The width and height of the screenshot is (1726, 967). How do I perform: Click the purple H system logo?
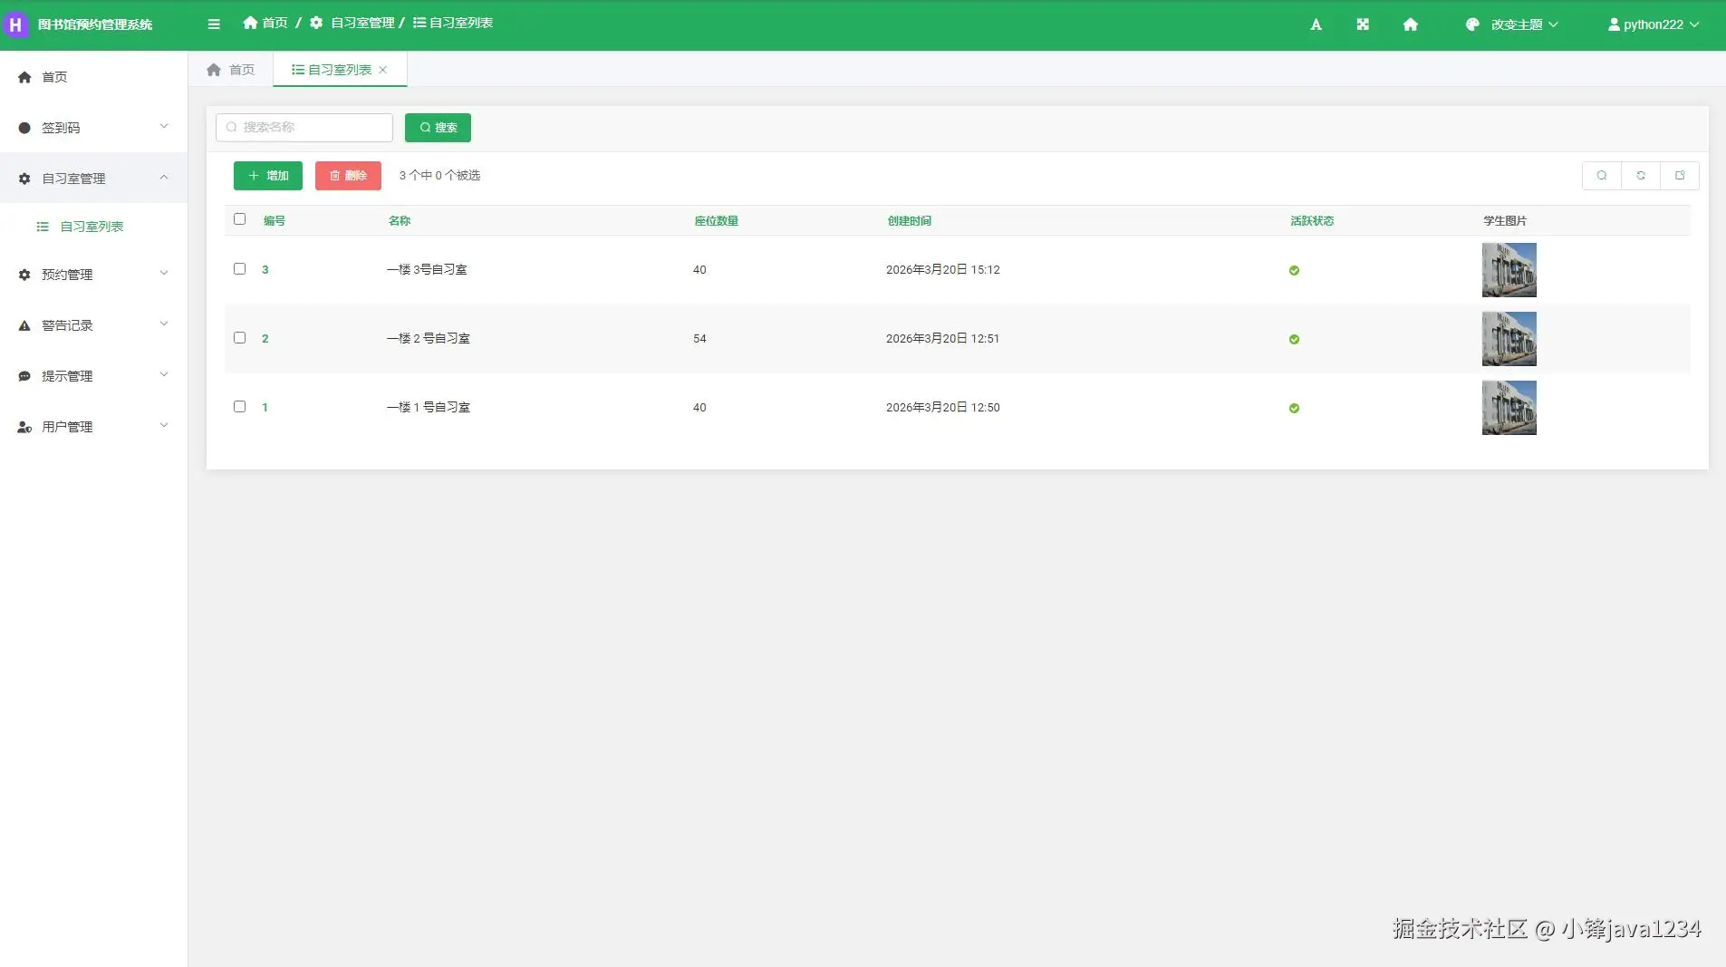pos(15,24)
